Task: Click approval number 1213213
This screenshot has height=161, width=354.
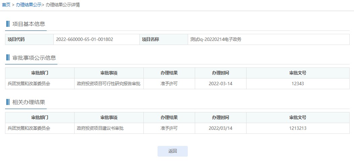Action: 298,128
